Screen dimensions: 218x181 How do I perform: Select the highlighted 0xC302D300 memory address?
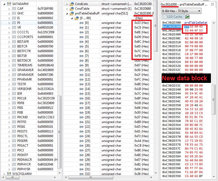(172, 26)
